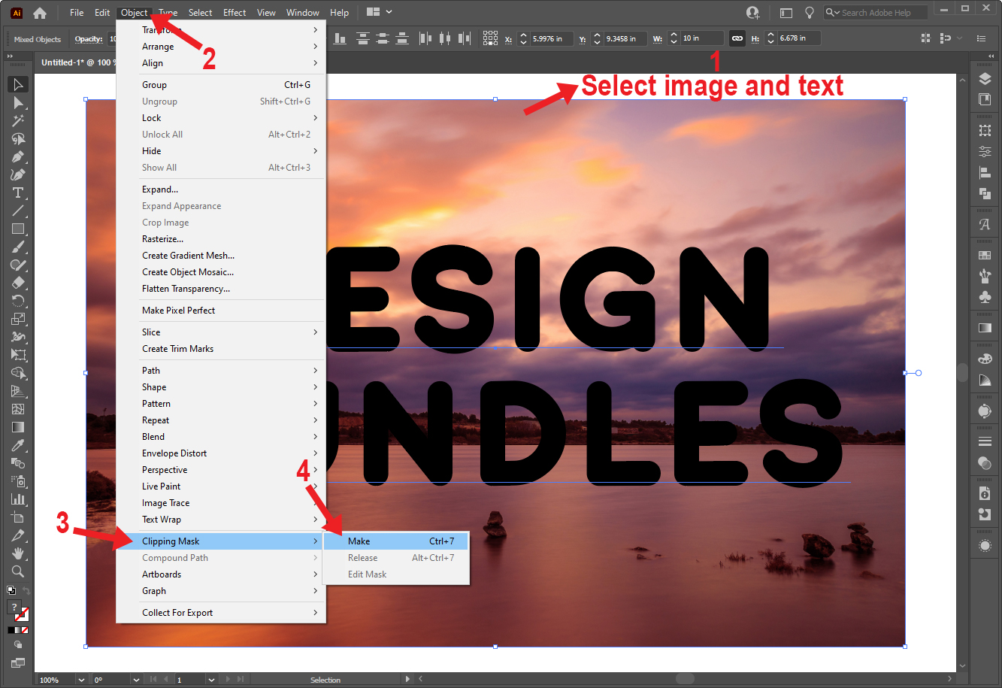Click the X position input field
1002x688 pixels.
[552, 38]
